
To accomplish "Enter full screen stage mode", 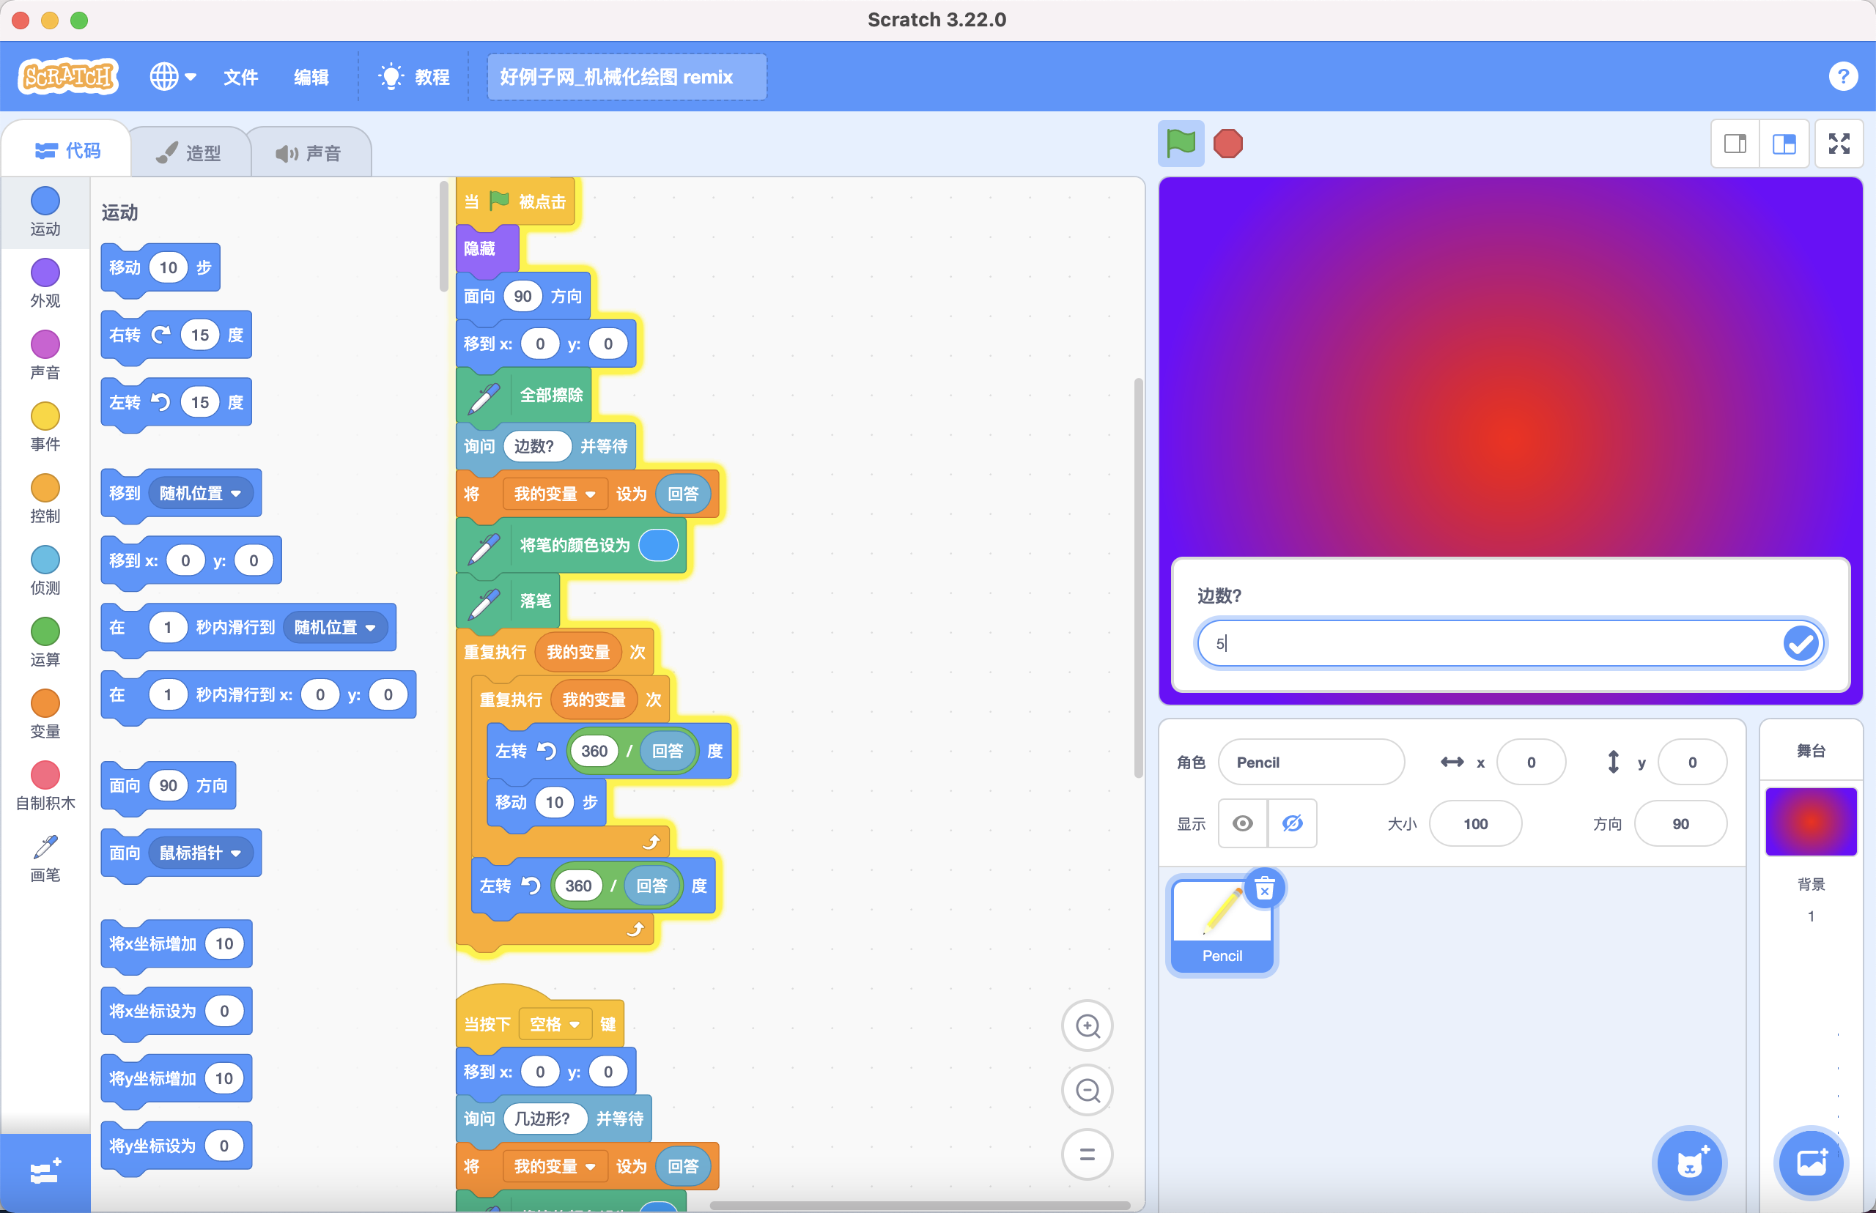I will [1839, 144].
